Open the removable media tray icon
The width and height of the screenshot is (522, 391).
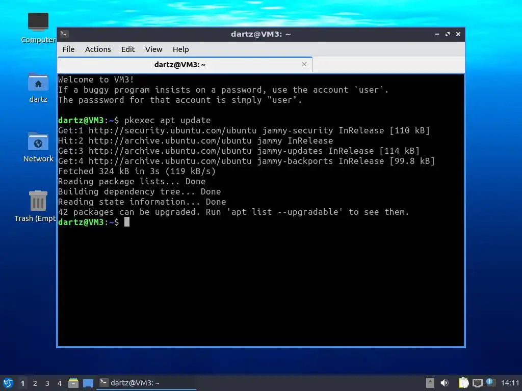click(430, 383)
